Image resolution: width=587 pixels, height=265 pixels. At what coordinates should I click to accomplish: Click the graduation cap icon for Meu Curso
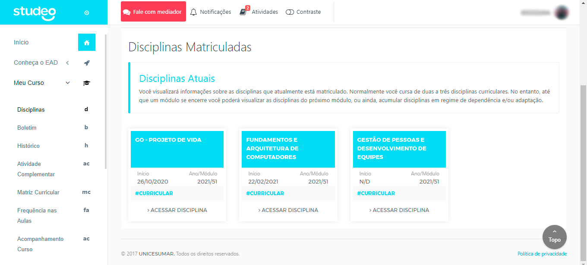86,82
